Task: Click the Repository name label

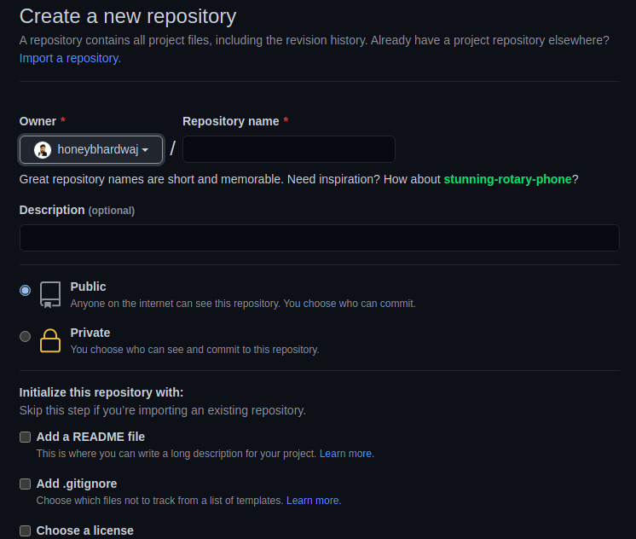Action: coord(231,121)
